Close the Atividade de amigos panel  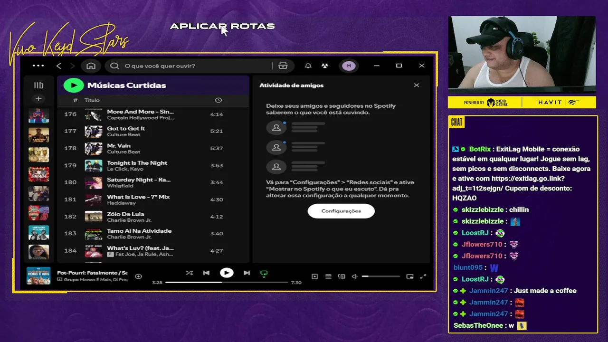coord(417,85)
